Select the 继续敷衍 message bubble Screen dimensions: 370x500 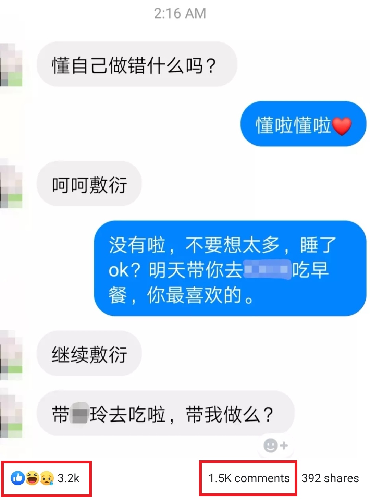[89, 353]
